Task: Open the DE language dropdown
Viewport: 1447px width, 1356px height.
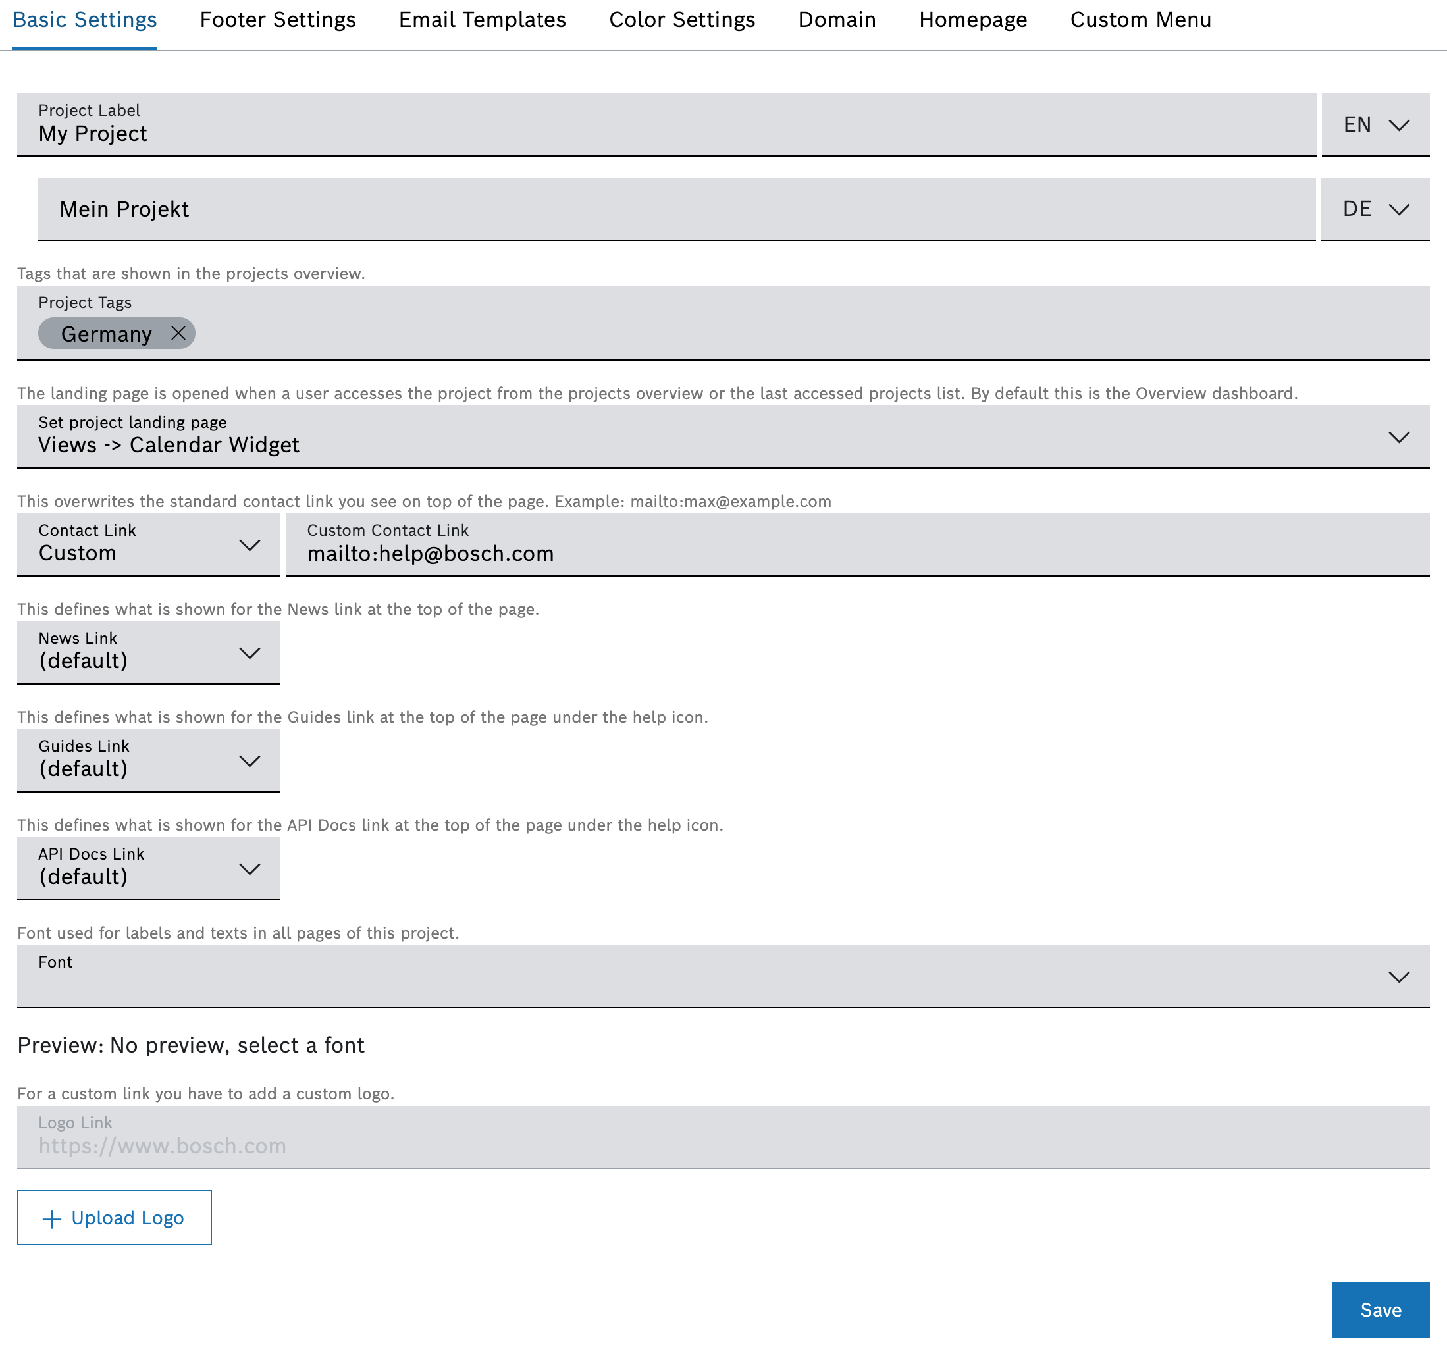Action: (1374, 209)
